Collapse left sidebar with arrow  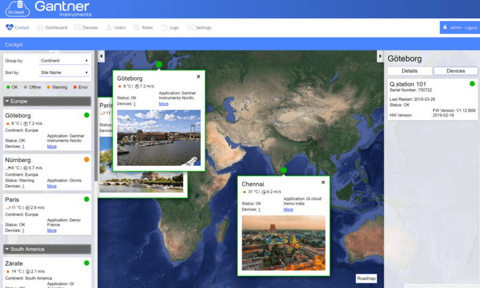101,56
